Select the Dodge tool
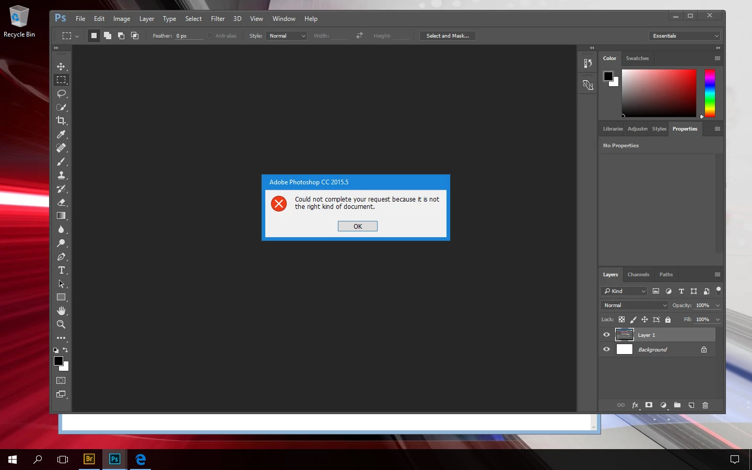Viewport: 752px width, 470px height. (61, 243)
